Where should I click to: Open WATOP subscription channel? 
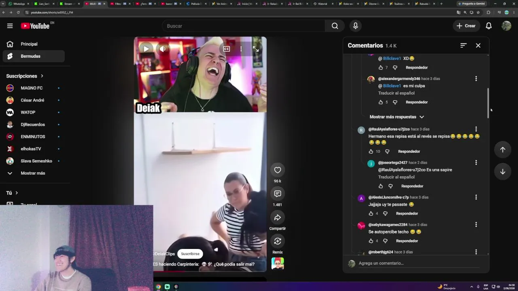(x=34, y=112)
